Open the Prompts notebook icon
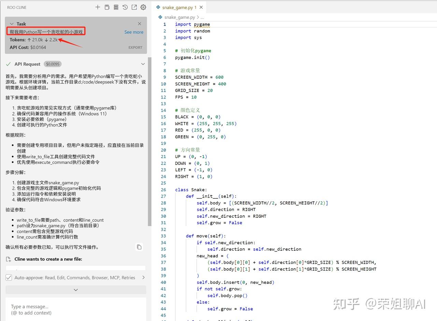The width and height of the screenshot is (437, 321). pyautogui.click(x=107, y=7)
